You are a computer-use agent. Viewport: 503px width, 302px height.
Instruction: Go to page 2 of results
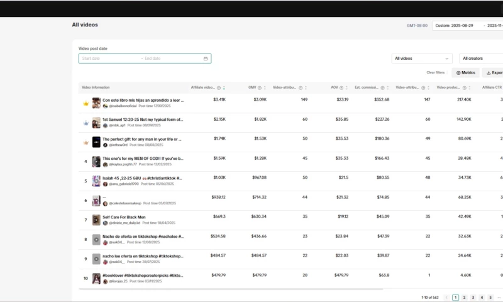(464, 298)
